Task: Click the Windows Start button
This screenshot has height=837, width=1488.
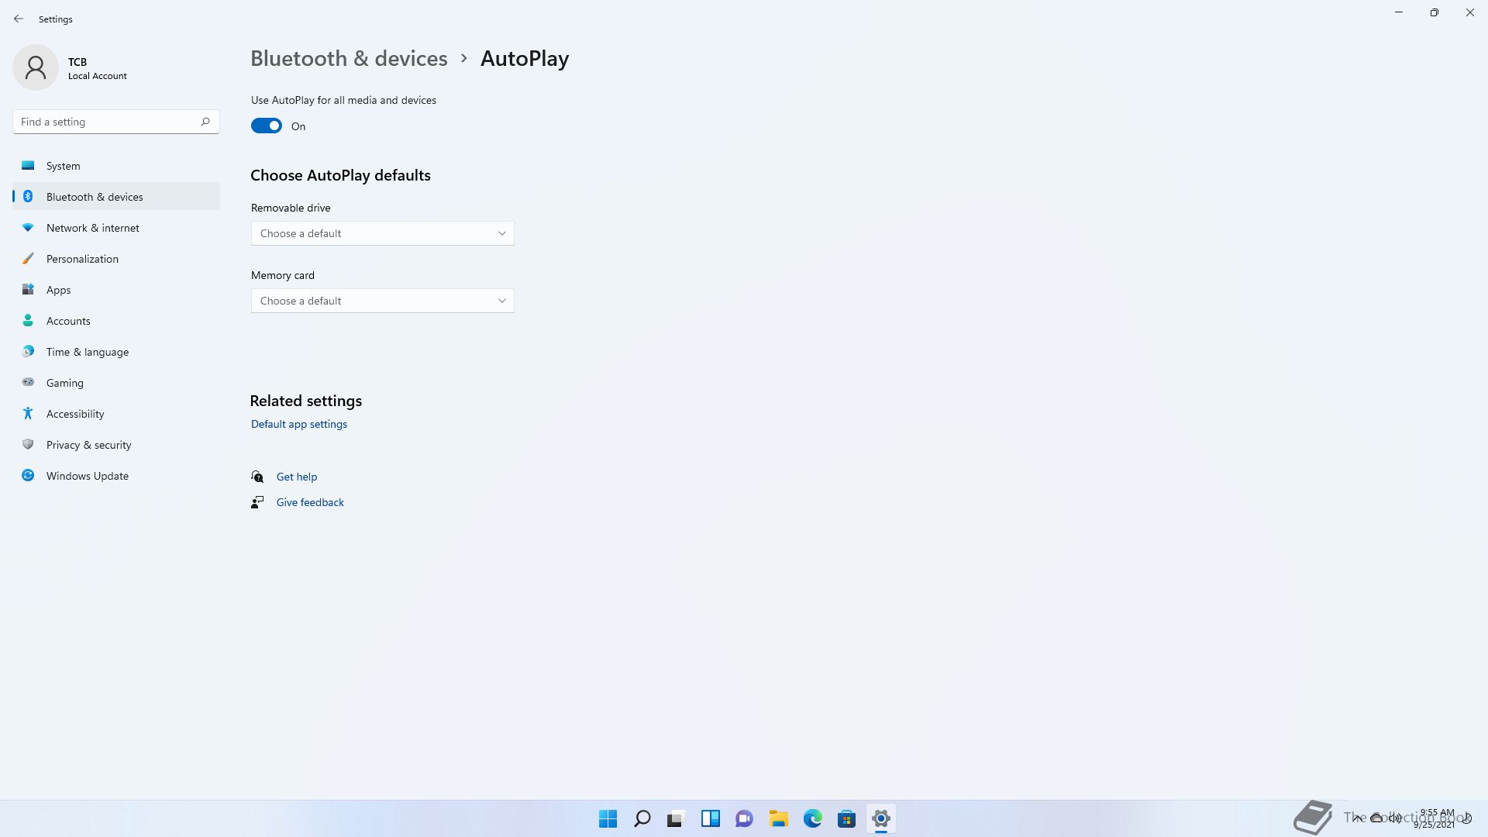Action: (x=608, y=818)
